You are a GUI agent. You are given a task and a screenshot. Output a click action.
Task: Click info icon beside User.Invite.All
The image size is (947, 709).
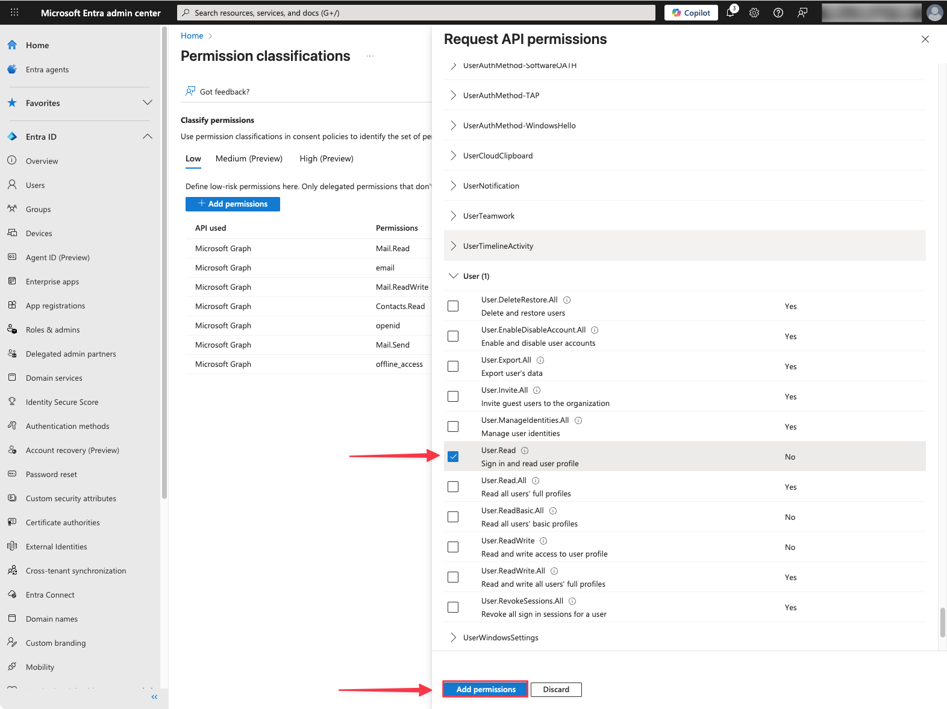(537, 390)
